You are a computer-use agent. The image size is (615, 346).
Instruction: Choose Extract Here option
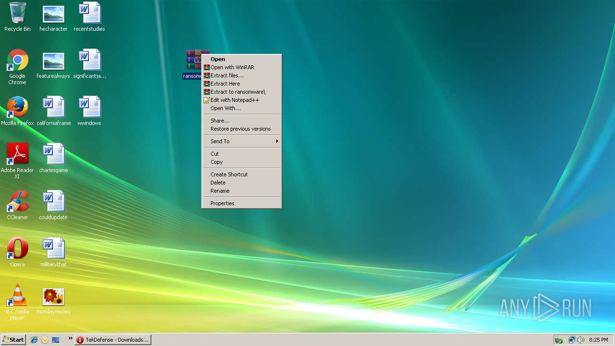[x=241, y=84]
